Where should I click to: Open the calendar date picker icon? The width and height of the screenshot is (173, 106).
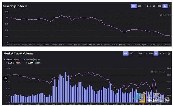tap(169, 53)
